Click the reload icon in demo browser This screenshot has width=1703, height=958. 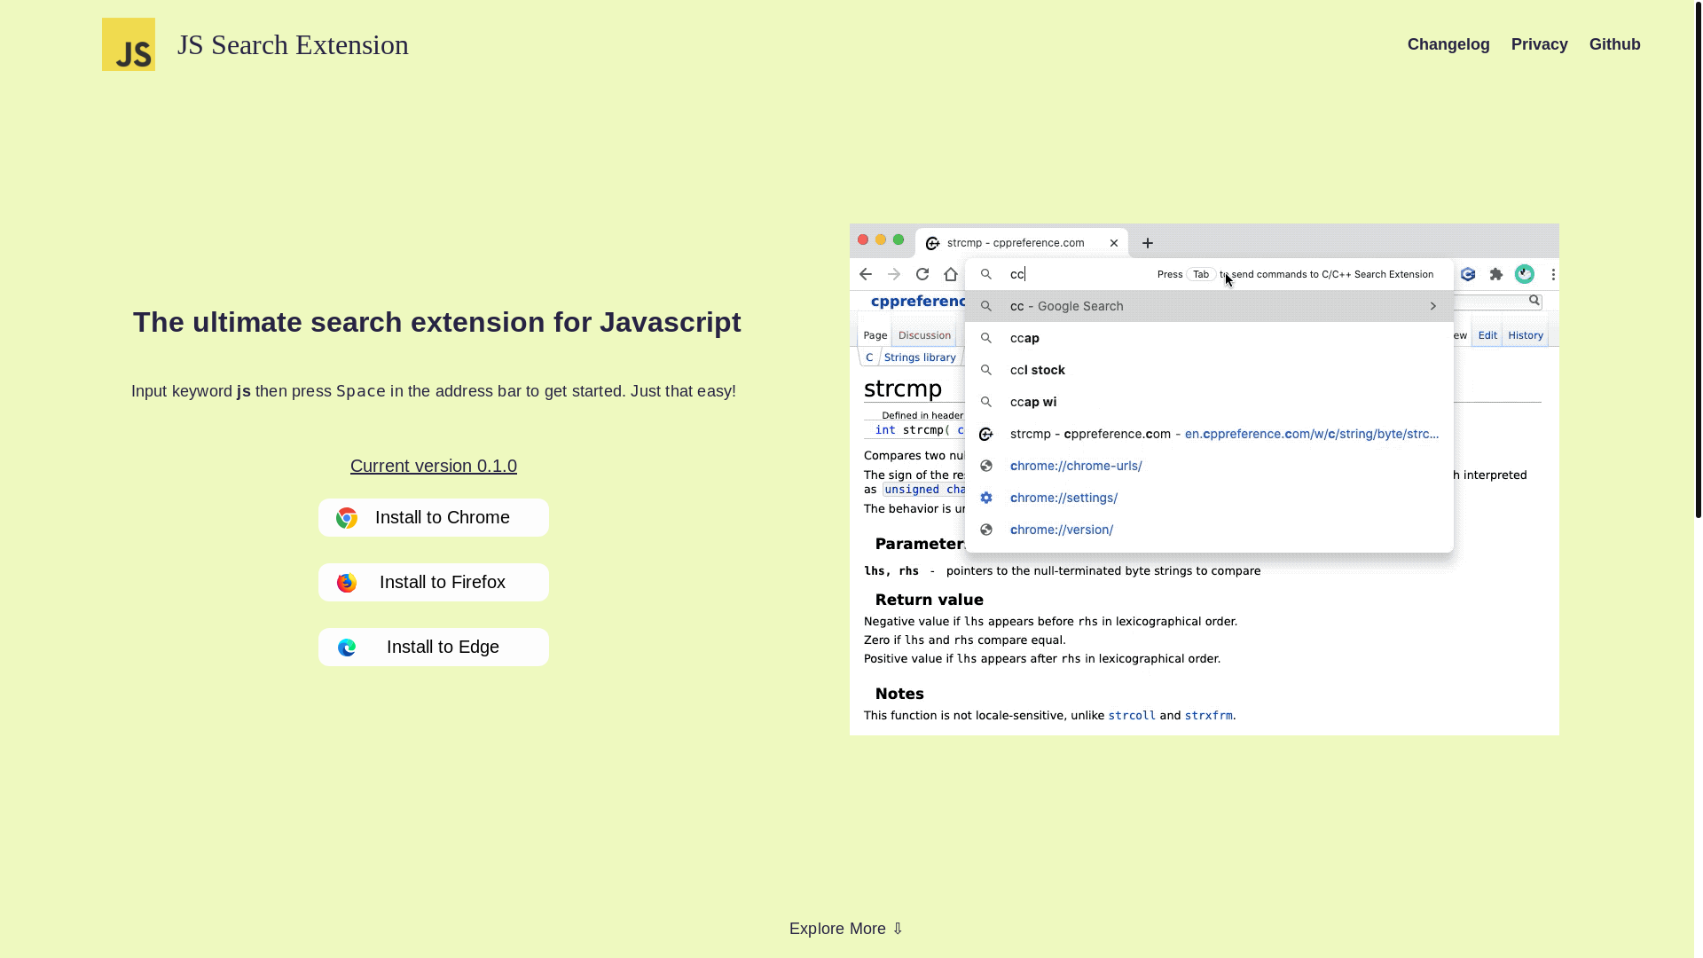coord(922,274)
